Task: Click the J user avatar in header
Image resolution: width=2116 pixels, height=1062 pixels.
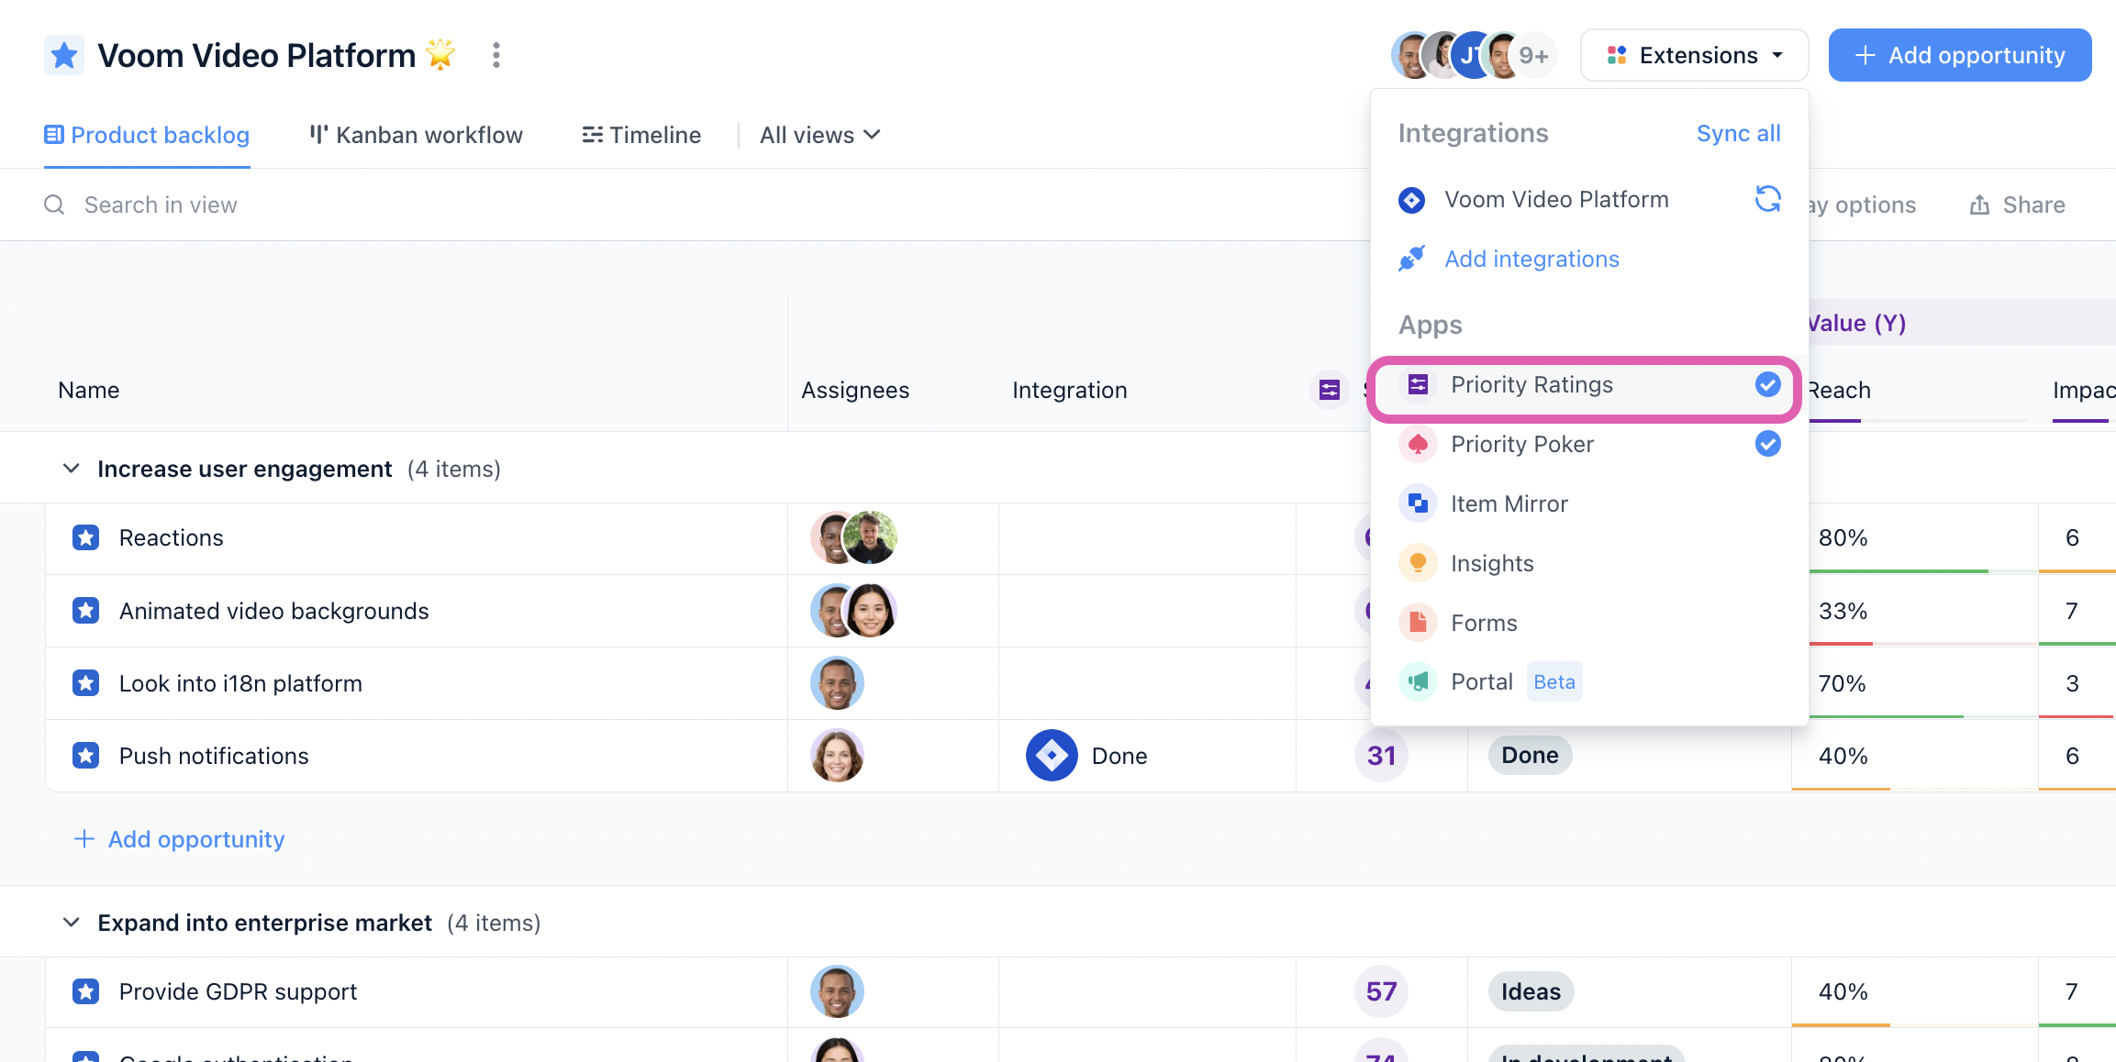Action: (x=1471, y=56)
